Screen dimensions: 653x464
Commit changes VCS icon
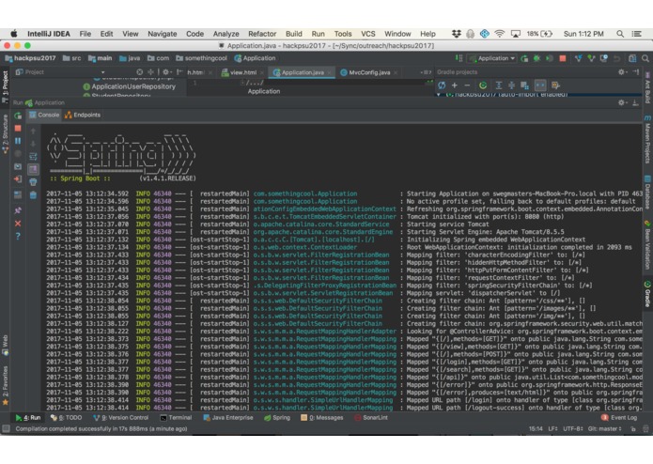[x=591, y=58]
